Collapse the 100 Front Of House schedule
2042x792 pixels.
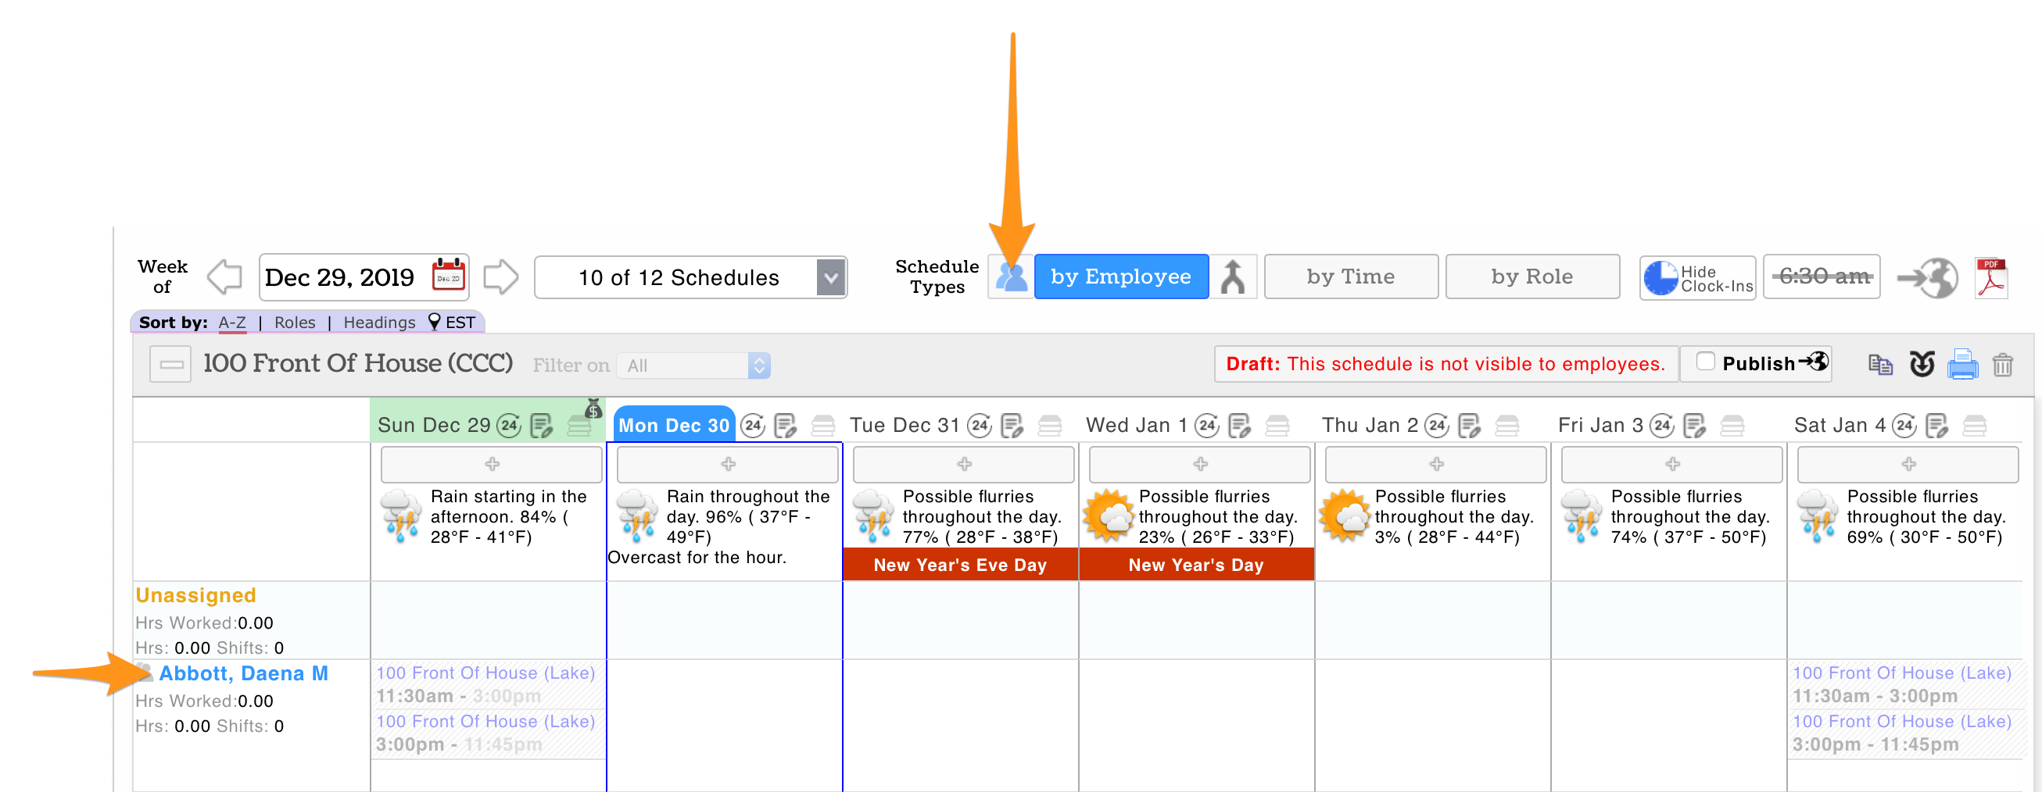pyautogui.click(x=170, y=364)
